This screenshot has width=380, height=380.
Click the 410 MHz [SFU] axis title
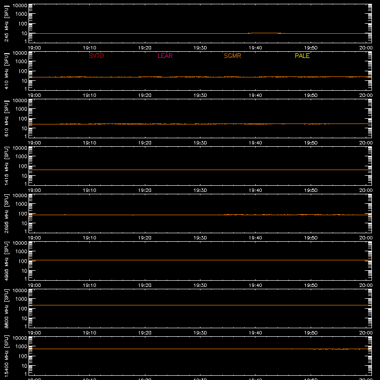[6, 71]
